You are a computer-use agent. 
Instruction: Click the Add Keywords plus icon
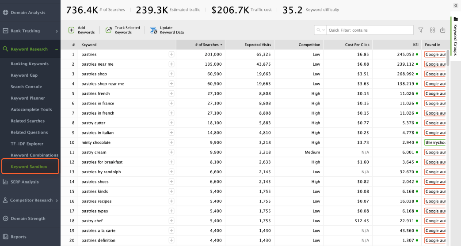71,30
